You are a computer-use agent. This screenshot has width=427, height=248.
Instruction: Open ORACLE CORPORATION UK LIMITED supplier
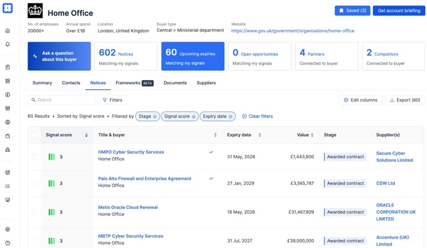396,212
